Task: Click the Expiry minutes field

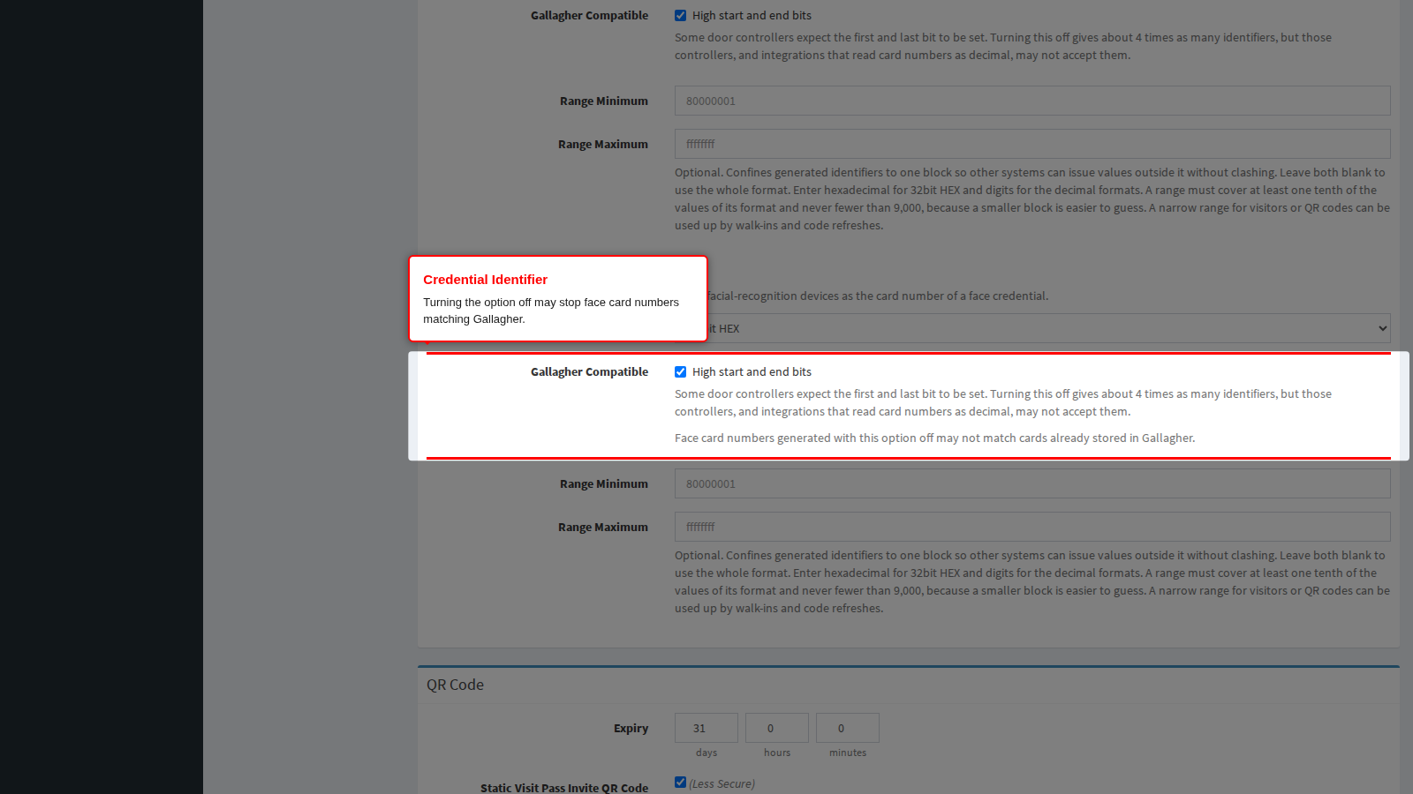Action: click(848, 728)
